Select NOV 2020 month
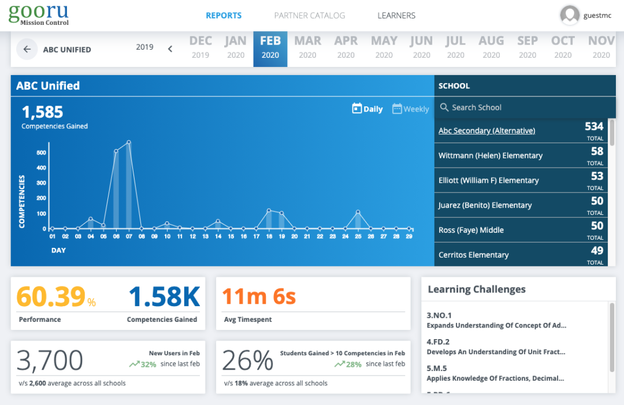The image size is (624, 405). (601, 47)
